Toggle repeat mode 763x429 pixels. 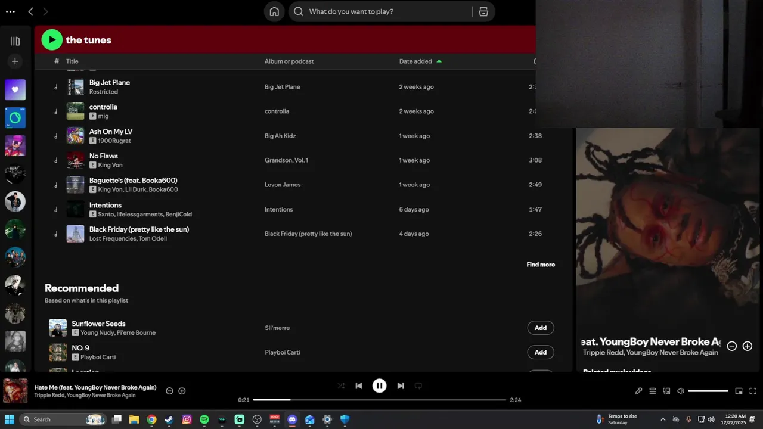coord(418,386)
